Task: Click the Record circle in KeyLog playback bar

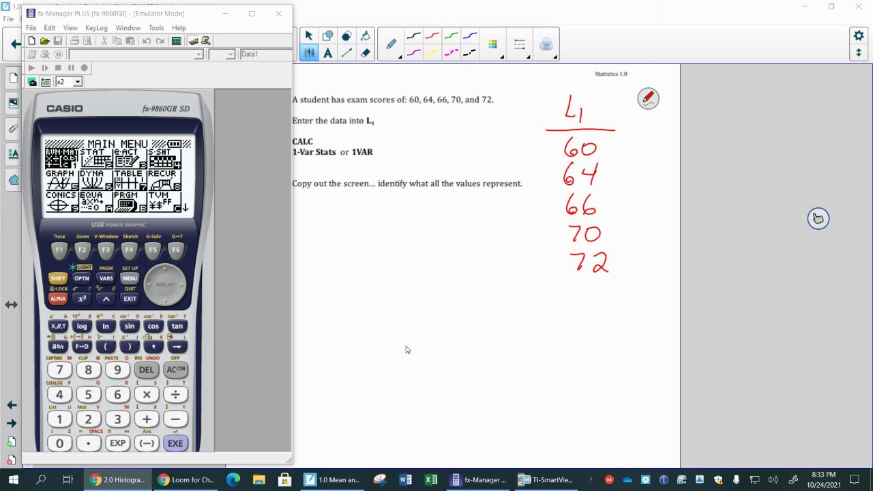Action: 85,68
